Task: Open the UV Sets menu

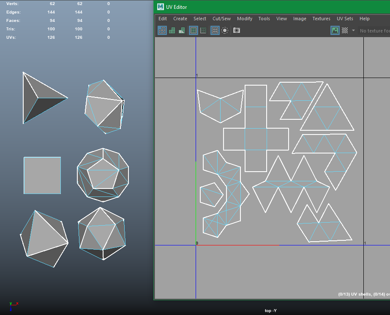Action: point(345,19)
